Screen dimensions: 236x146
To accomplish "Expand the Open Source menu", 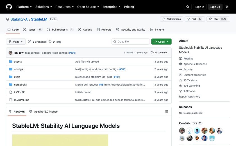I will pyautogui.click(x=88, y=7).
